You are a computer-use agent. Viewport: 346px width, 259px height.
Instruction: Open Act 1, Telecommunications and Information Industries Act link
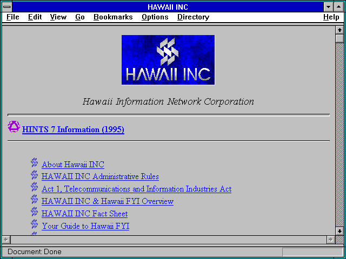pos(136,189)
